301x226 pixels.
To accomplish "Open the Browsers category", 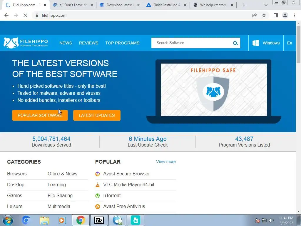I will coord(17,174).
